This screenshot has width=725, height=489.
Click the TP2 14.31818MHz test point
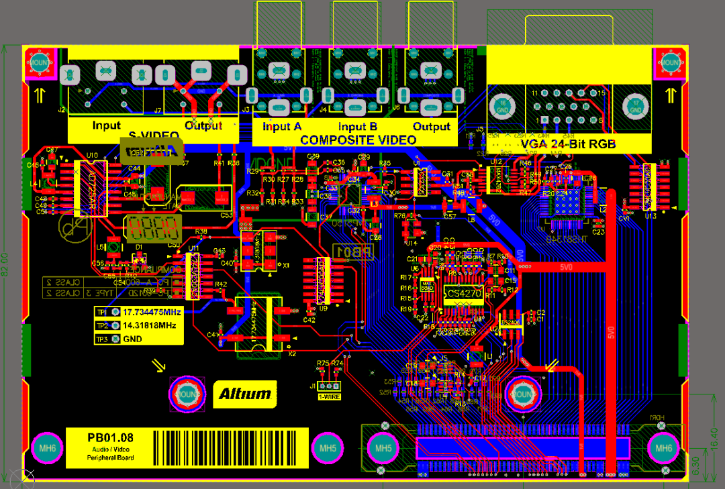pyautogui.click(x=115, y=325)
